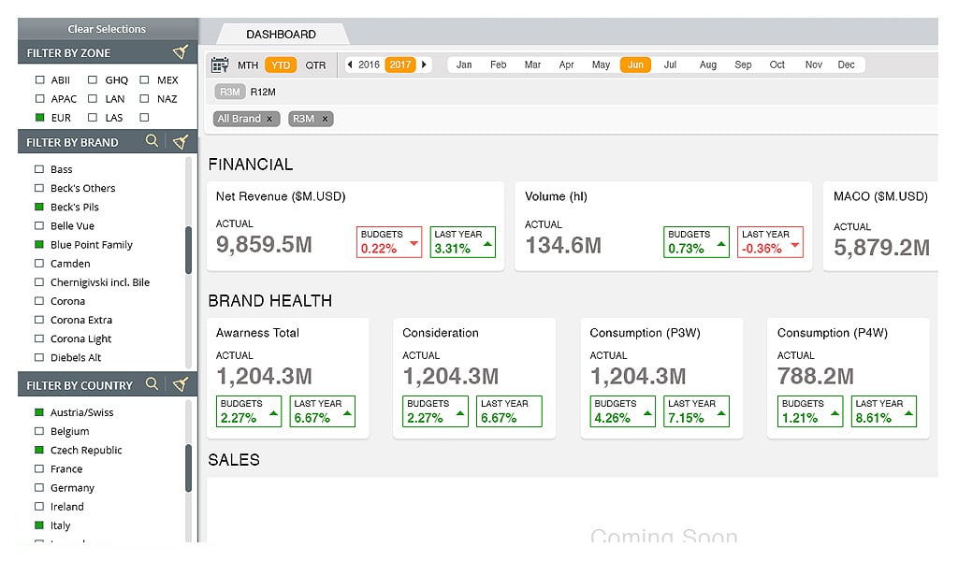Clear zone filter with the broom icon
This screenshot has width=958, height=561.
click(181, 53)
